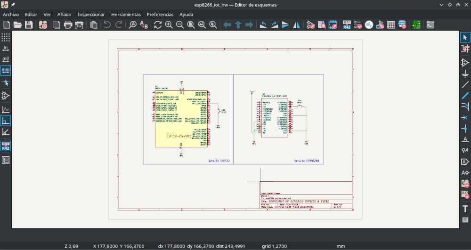Expand the Preferencias menu
The width and height of the screenshot is (471, 250).
point(160,15)
